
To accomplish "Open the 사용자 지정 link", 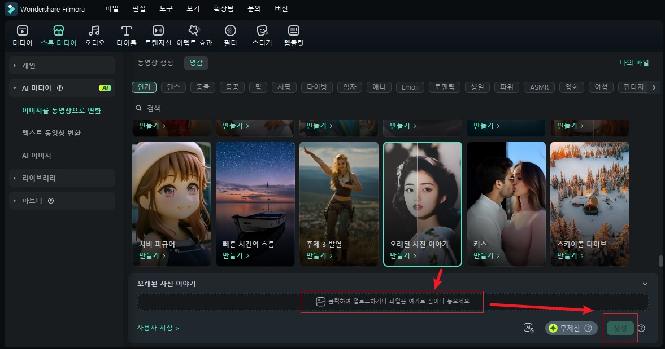I will point(158,328).
